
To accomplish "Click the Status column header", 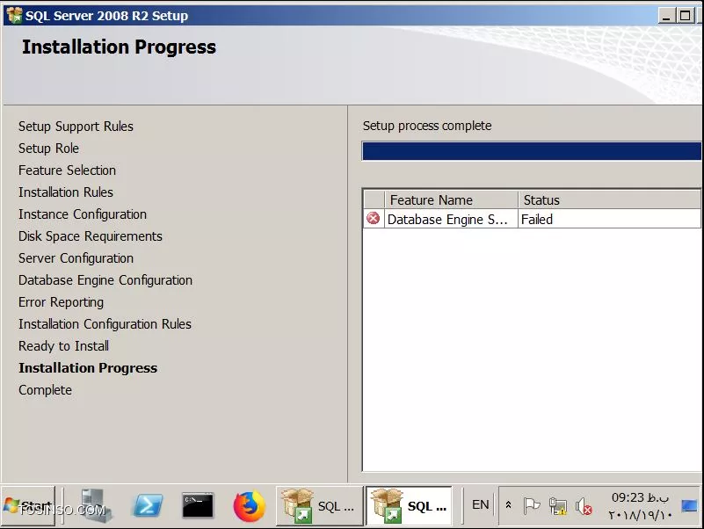I will coord(609,199).
